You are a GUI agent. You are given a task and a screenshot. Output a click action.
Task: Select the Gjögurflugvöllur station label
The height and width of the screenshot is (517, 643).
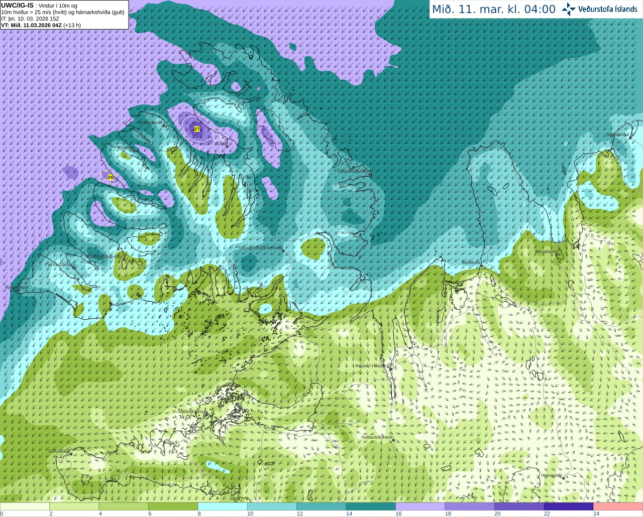pos(354,171)
